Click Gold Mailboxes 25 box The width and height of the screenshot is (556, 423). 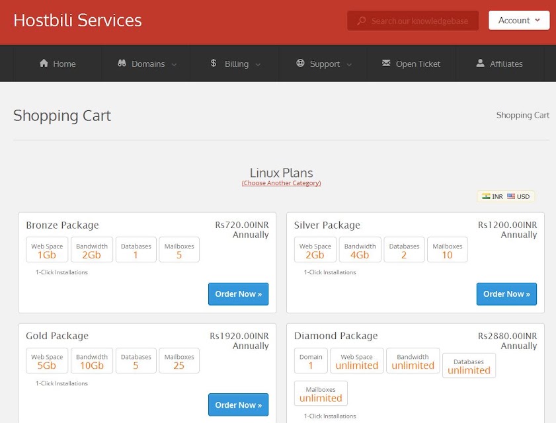179,361
